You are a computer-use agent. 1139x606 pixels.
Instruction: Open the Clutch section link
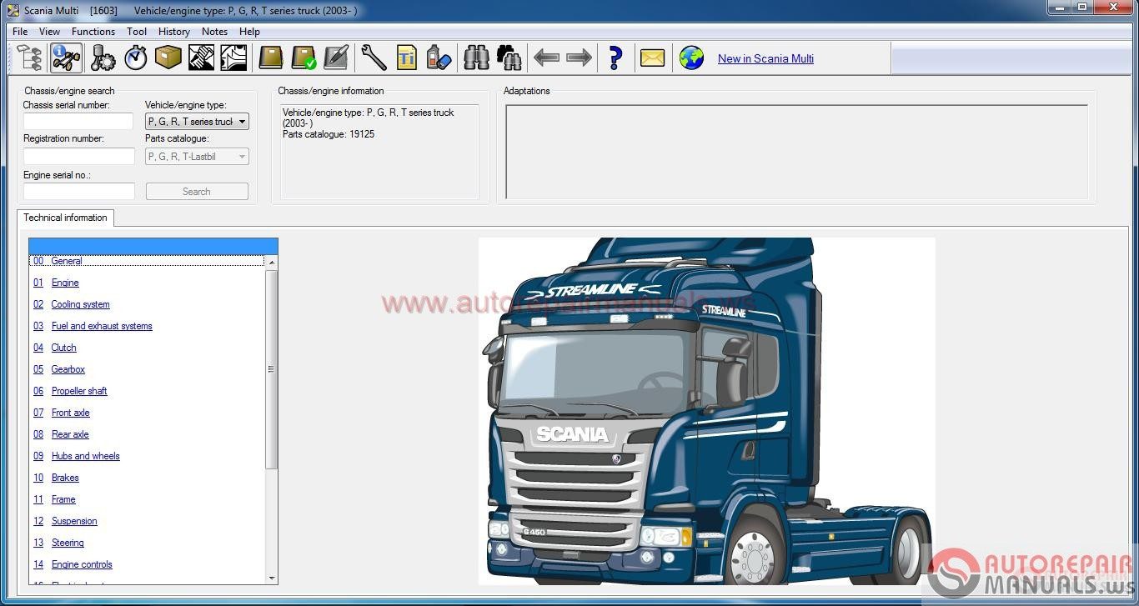pos(63,348)
